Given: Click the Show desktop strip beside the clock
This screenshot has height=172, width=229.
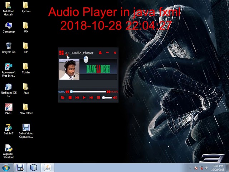Looking at the screenshot, I should 228,168.
